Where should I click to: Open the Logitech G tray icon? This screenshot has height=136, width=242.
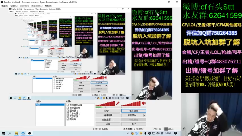click(149, 133)
